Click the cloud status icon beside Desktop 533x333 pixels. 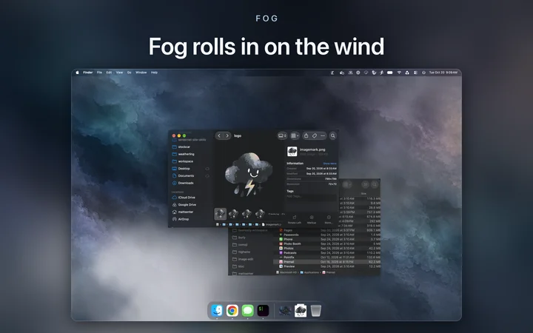(207, 169)
